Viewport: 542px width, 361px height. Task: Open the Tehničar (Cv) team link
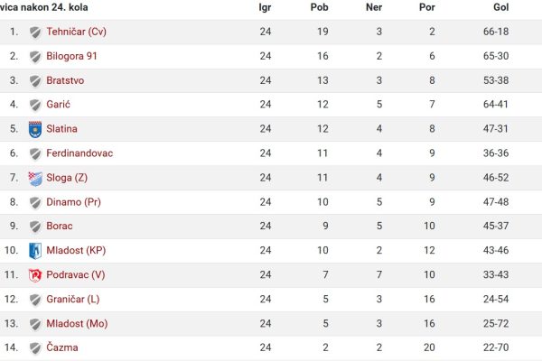pos(77,32)
